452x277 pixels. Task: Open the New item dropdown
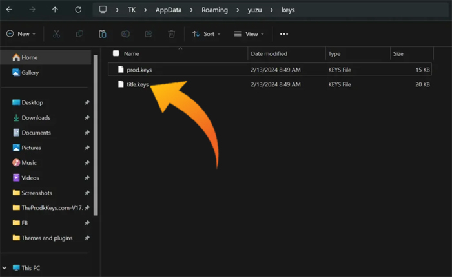[21, 33]
